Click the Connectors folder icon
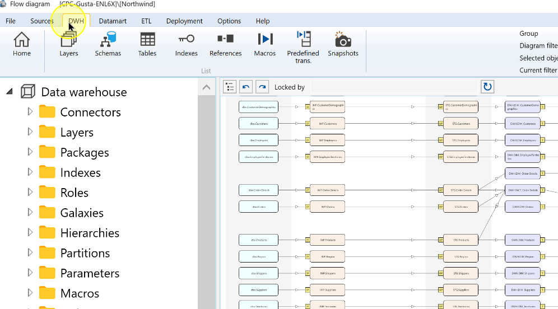Viewport: 558px width, 309px height. point(47,111)
